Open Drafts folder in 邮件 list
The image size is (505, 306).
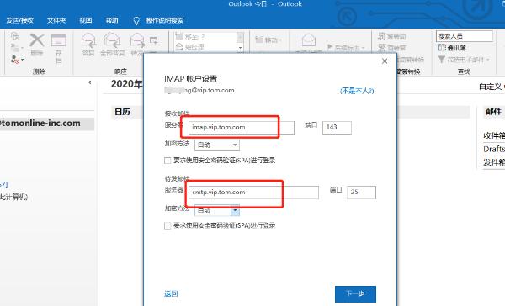coord(494,149)
